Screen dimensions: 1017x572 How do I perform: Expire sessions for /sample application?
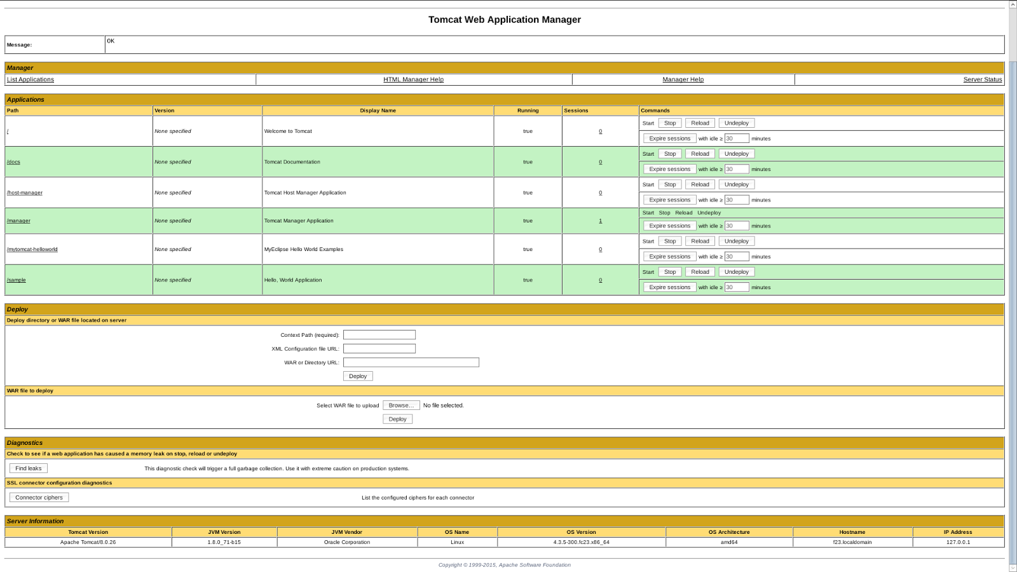[669, 287]
